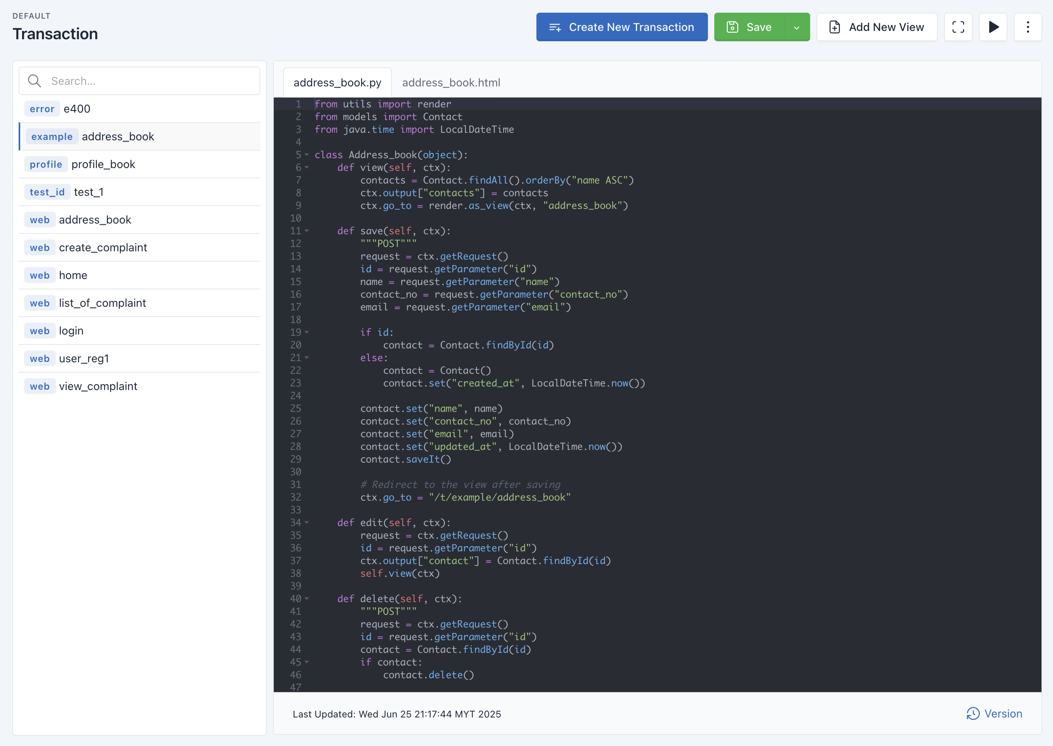The image size is (1053, 746).
Task: Click line number 1 in the gutter
Action: pyautogui.click(x=298, y=104)
